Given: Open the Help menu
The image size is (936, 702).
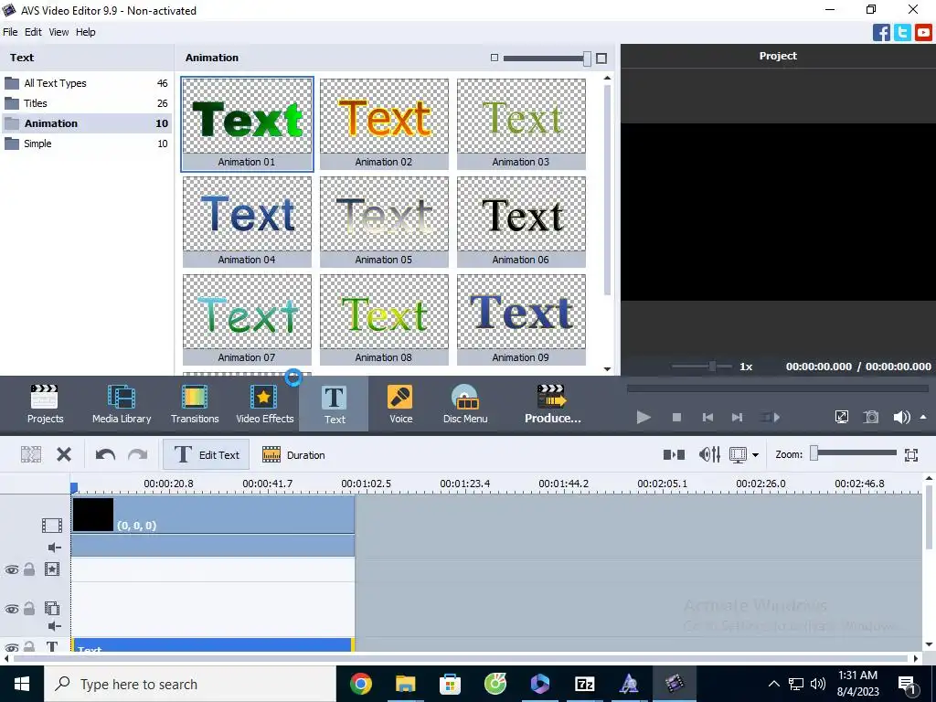Looking at the screenshot, I should (x=85, y=32).
